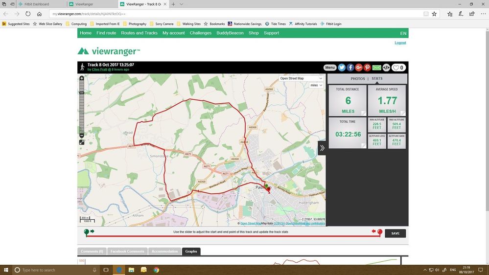
Task: Open the embed code icon
Action: click(386, 68)
